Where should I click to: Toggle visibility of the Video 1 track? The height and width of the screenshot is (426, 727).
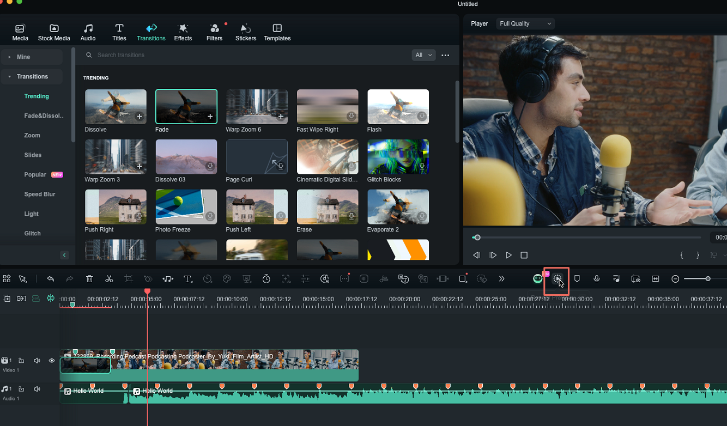[51, 360]
